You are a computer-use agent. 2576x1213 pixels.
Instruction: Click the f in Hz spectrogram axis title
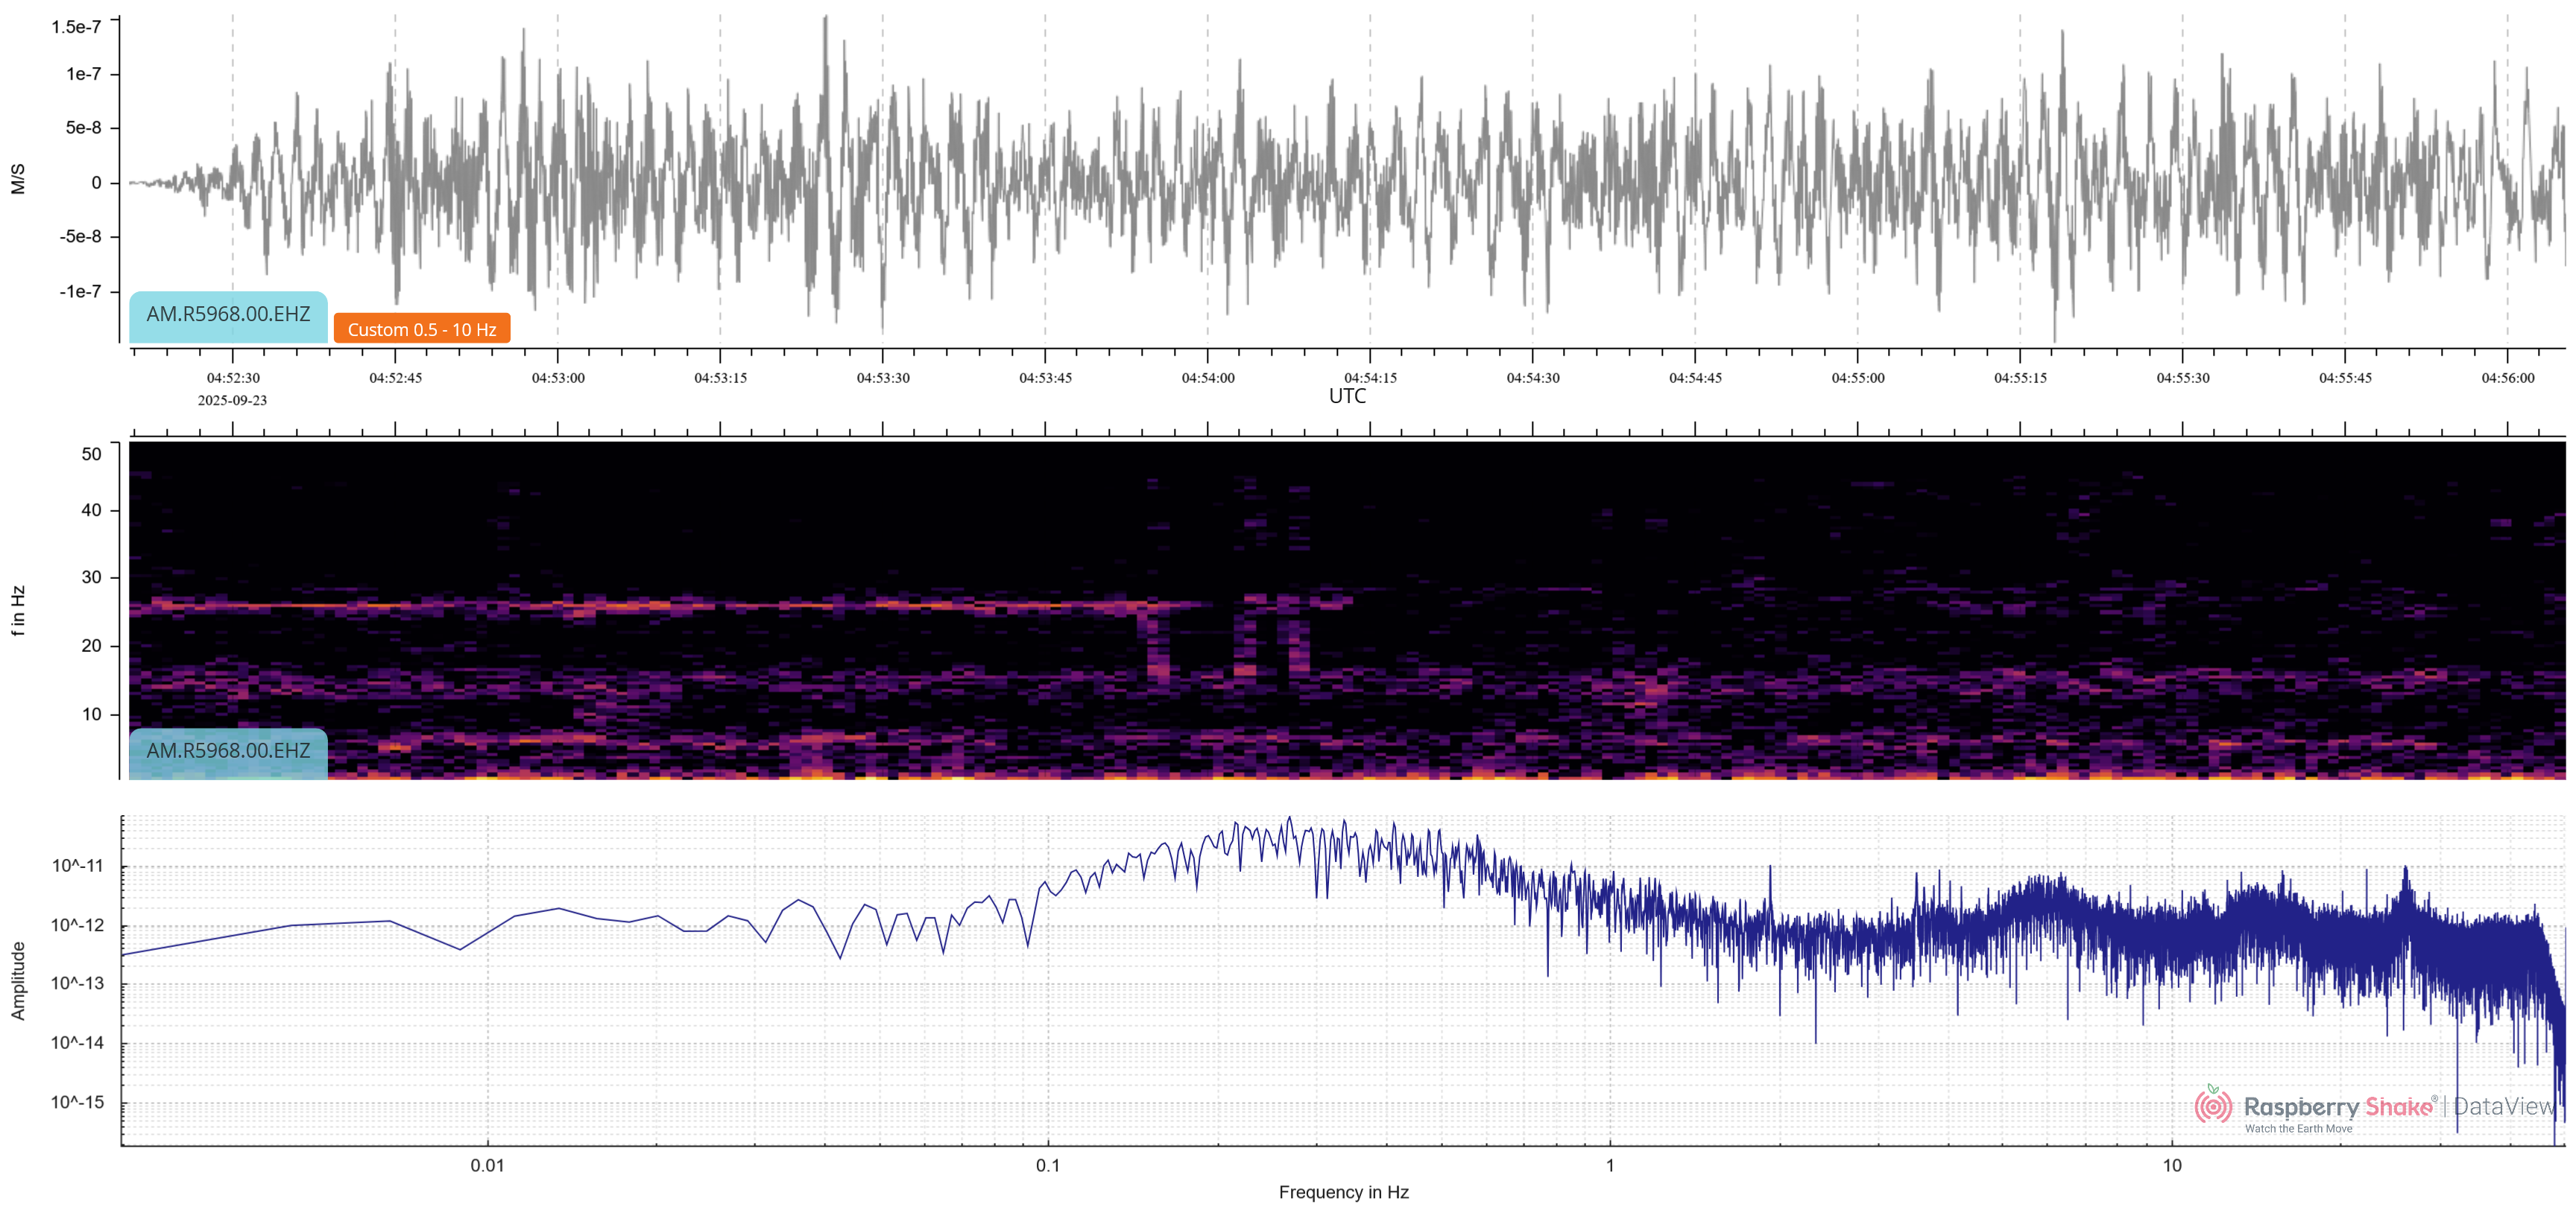click(18, 610)
